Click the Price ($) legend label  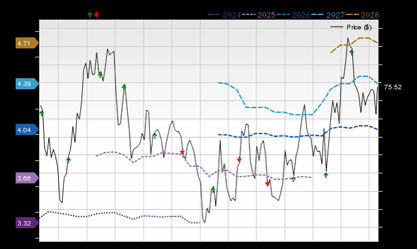(359, 27)
